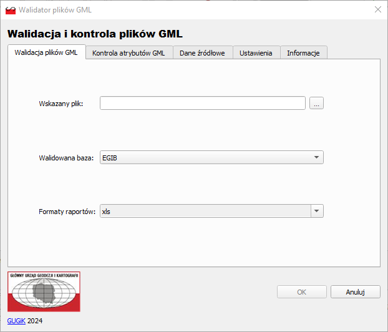388x332 pixels.
Task: Go to the Ustawienia tab
Action: pyautogui.click(x=256, y=53)
